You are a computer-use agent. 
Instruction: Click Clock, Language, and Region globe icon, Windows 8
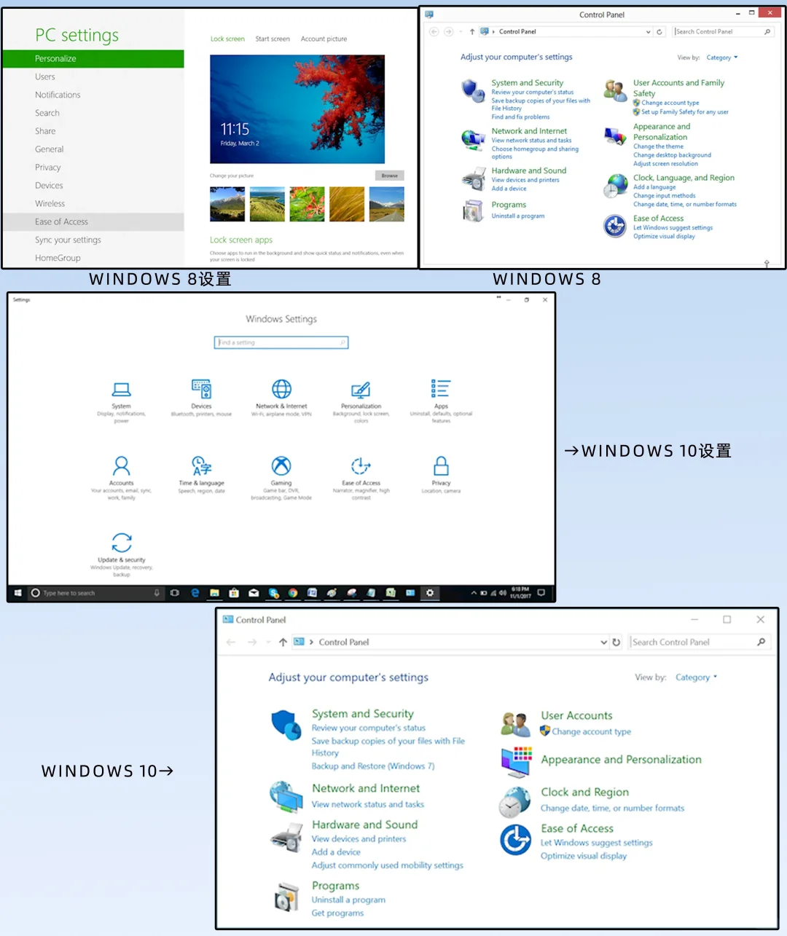pos(616,186)
